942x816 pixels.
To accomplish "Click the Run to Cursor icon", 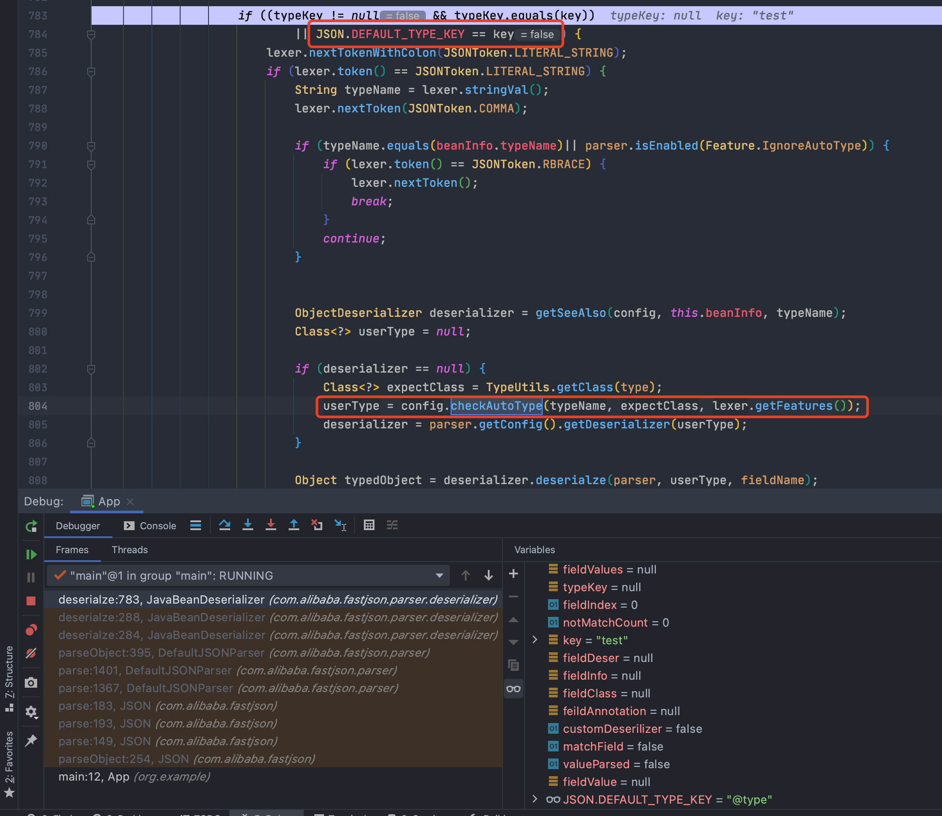I will (340, 525).
